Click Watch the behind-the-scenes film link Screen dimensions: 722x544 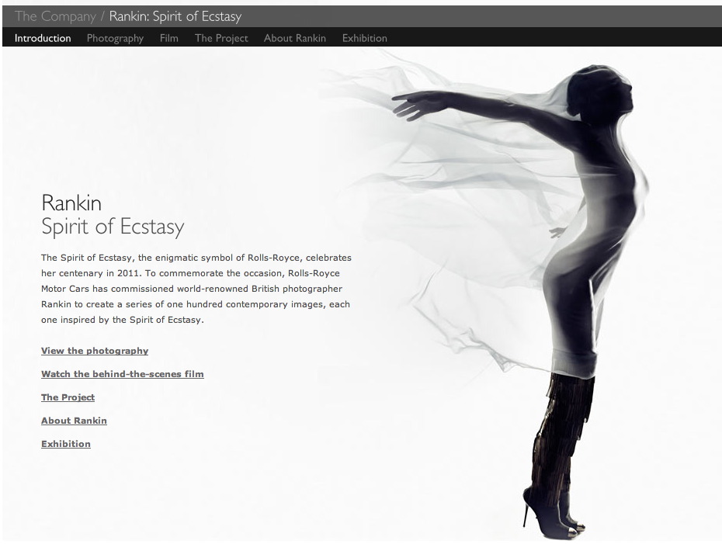[x=123, y=374]
